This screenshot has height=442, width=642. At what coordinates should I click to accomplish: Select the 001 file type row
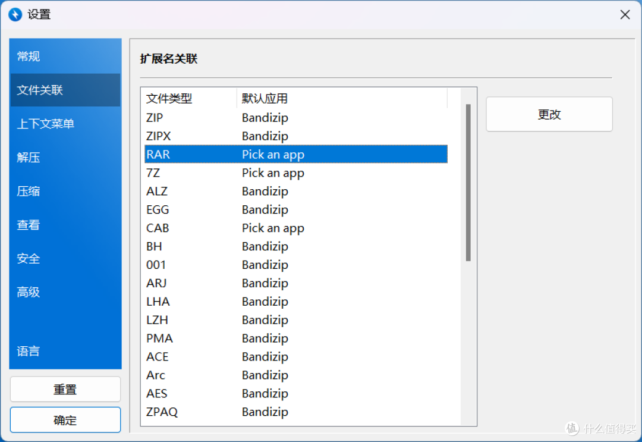point(296,265)
